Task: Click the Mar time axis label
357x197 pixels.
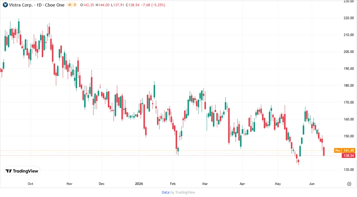Action: click(205, 184)
